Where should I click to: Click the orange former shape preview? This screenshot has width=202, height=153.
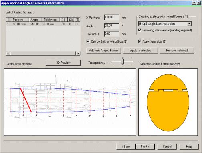[x=168, y=103]
